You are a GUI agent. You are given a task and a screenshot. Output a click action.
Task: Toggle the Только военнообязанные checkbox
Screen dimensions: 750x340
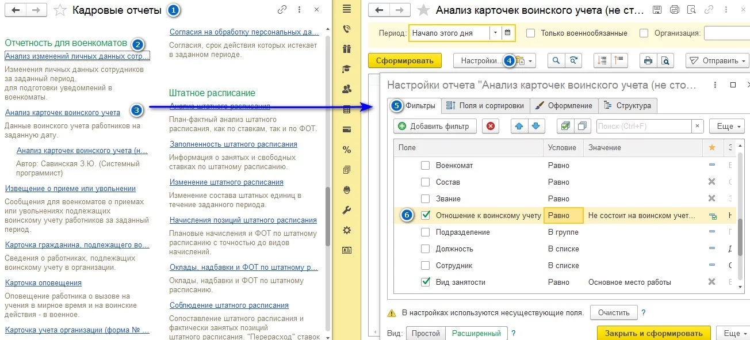(529, 32)
